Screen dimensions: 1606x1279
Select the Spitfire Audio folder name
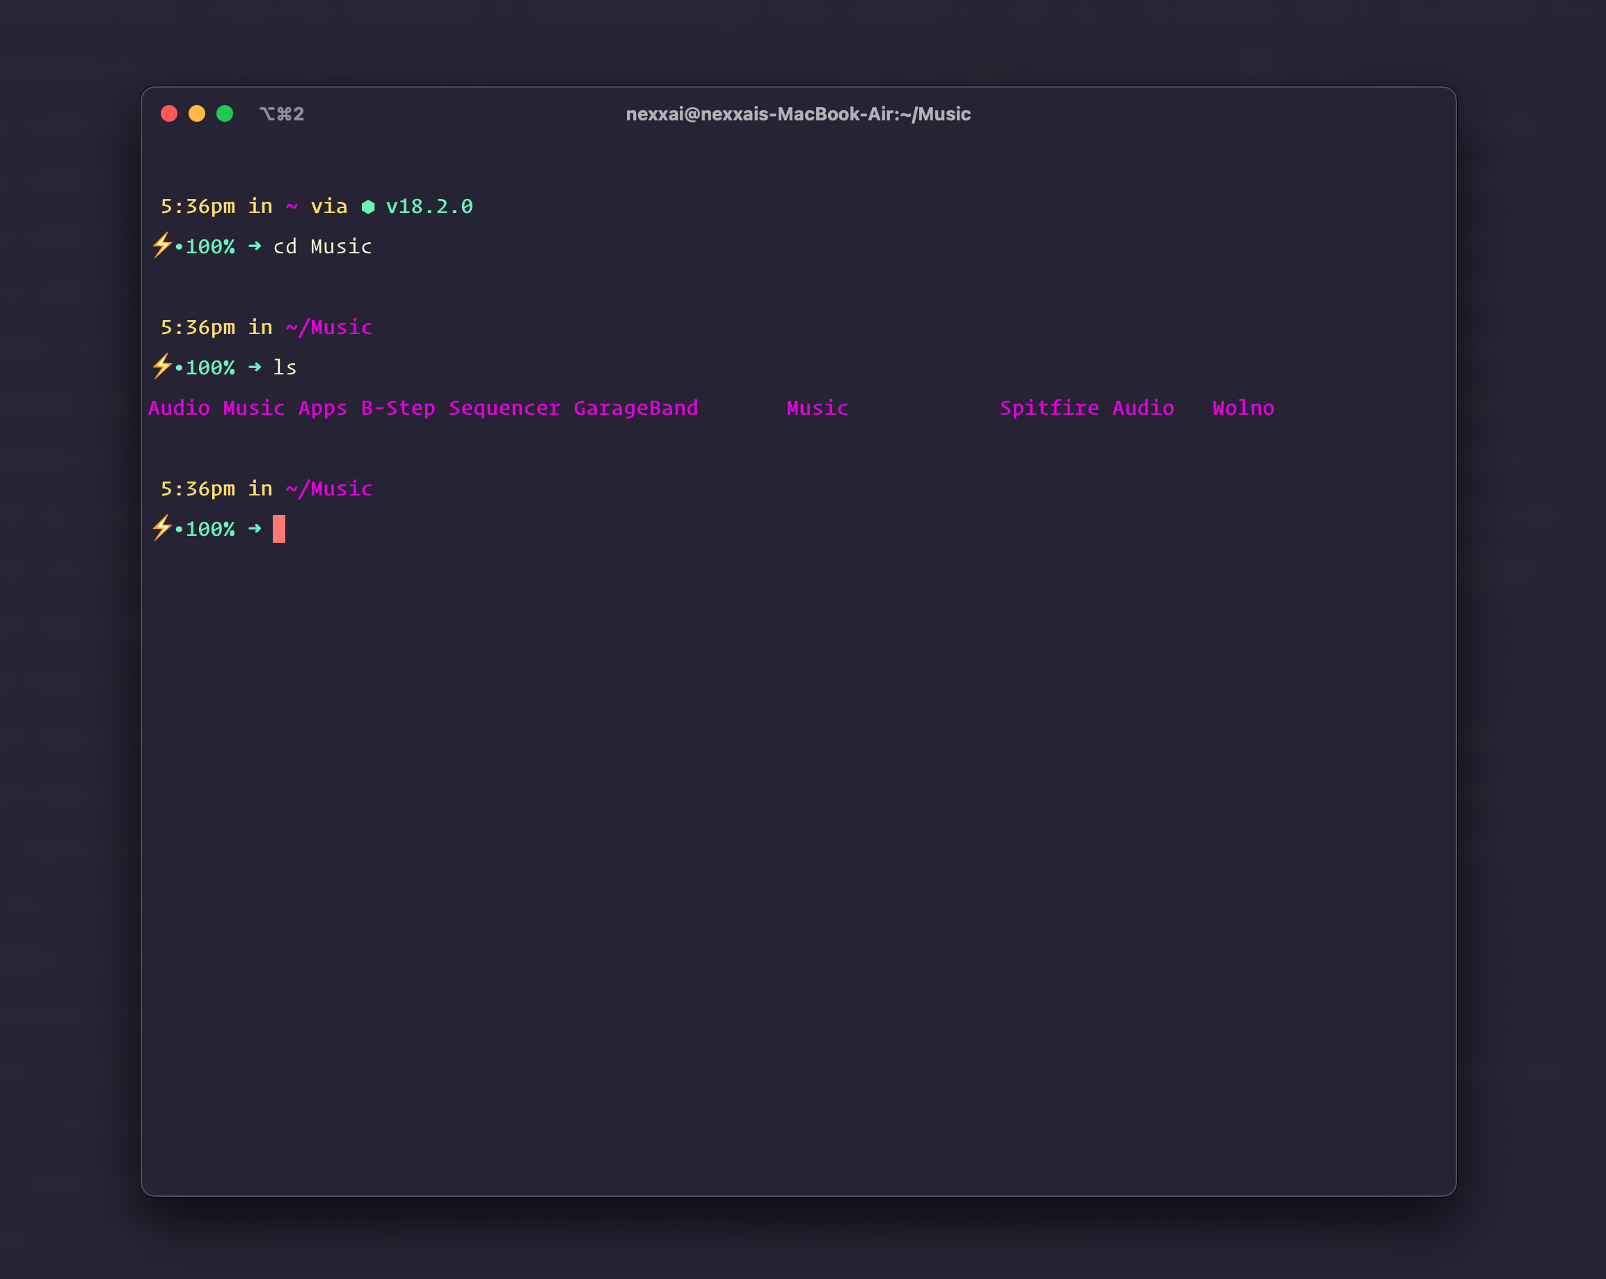(x=1086, y=408)
